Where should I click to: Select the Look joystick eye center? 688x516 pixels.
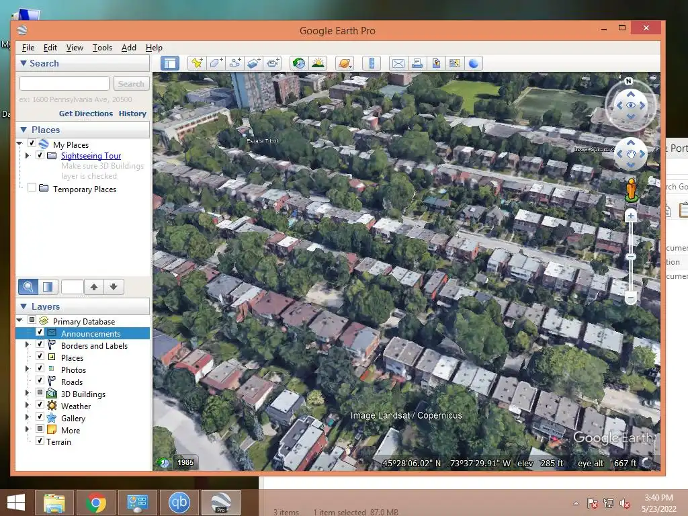[x=630, y=105]
